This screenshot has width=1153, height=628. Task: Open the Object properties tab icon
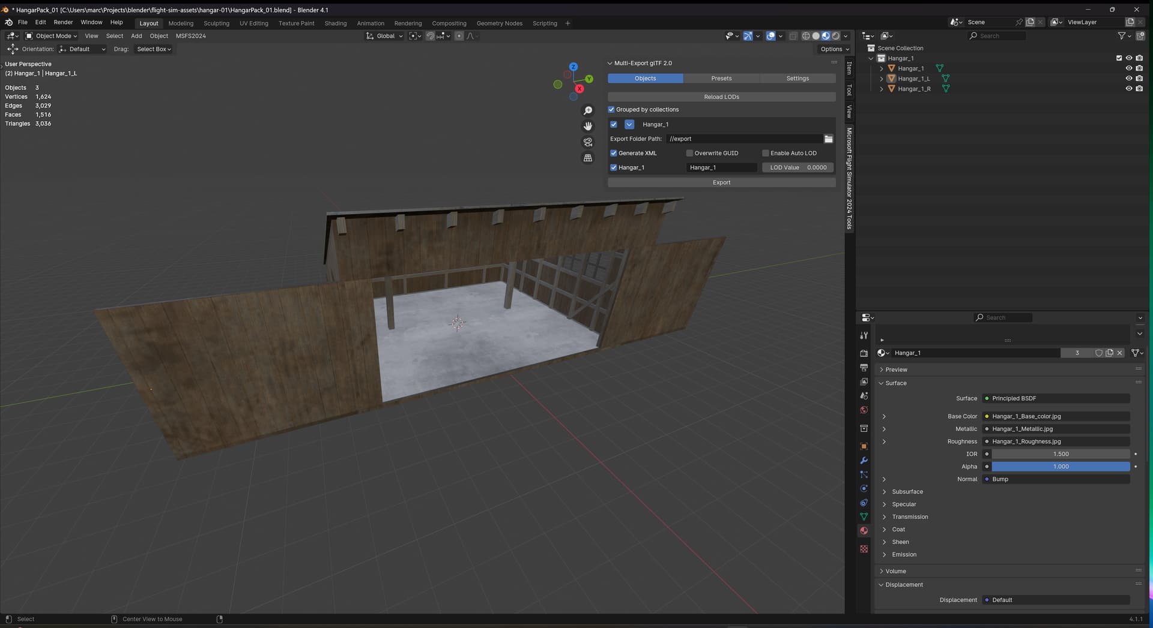864,446
